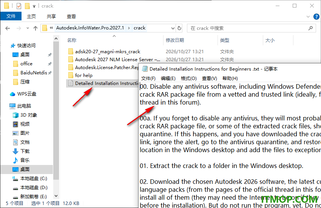Open 快速访问 in navigation pane
The height and width of the screenshot is (208, 321).
(26, 45)
